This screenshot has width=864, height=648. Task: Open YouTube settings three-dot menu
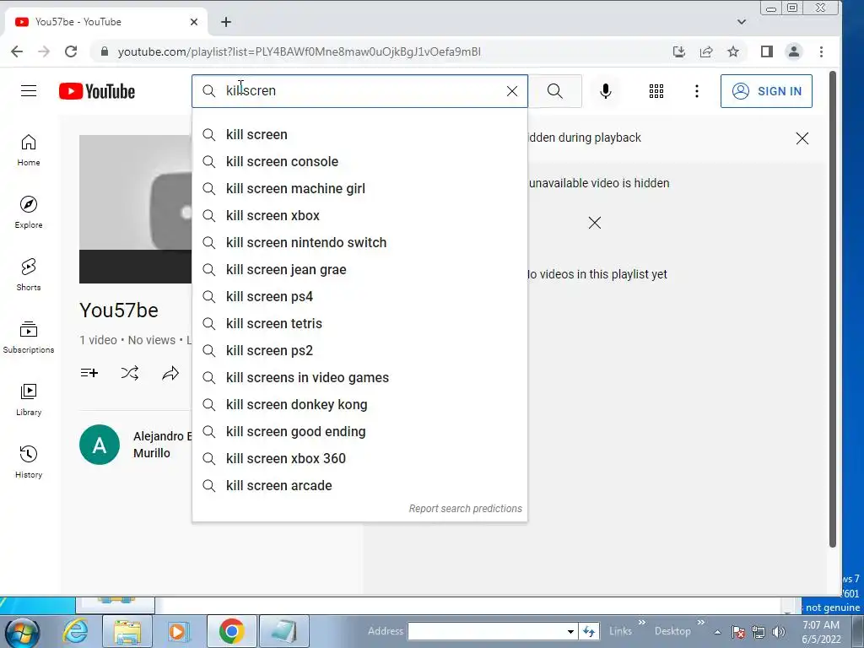point(697,91)
